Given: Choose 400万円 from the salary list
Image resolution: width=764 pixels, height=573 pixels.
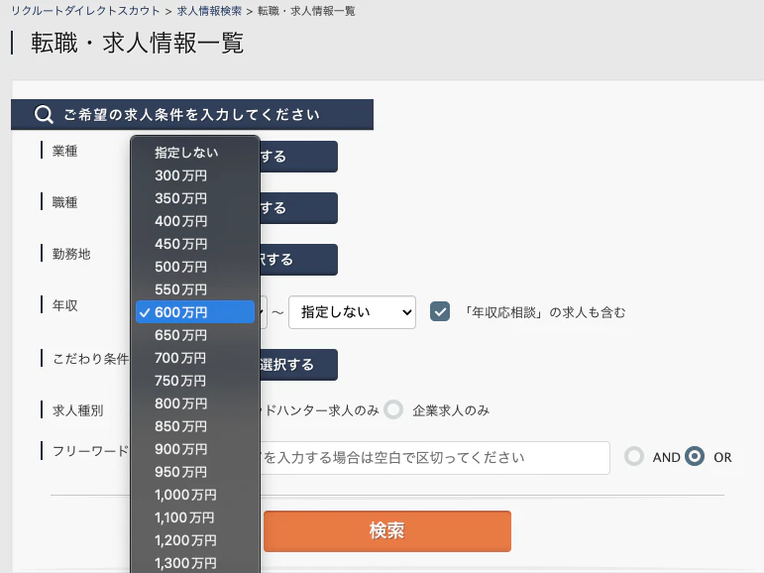Looking at the screenshot, I should tap(195, 221).
